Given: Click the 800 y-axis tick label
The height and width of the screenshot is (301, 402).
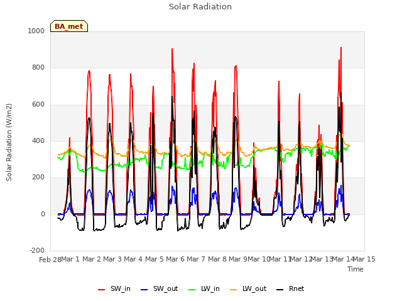Looking at the screenshot, I should 38,68.
